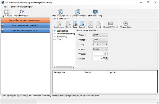This screenshot has height=104, width=159.
Task: Select Measurement setting in the tree
Action: click(x=66, y=34)
